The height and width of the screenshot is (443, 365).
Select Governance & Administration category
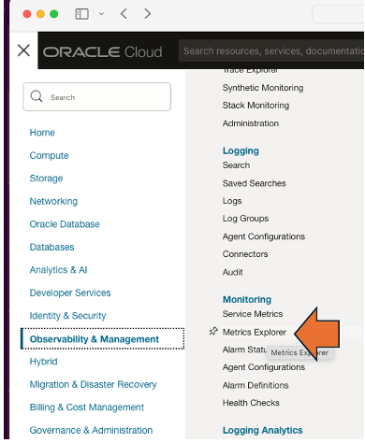click(91, 430)
